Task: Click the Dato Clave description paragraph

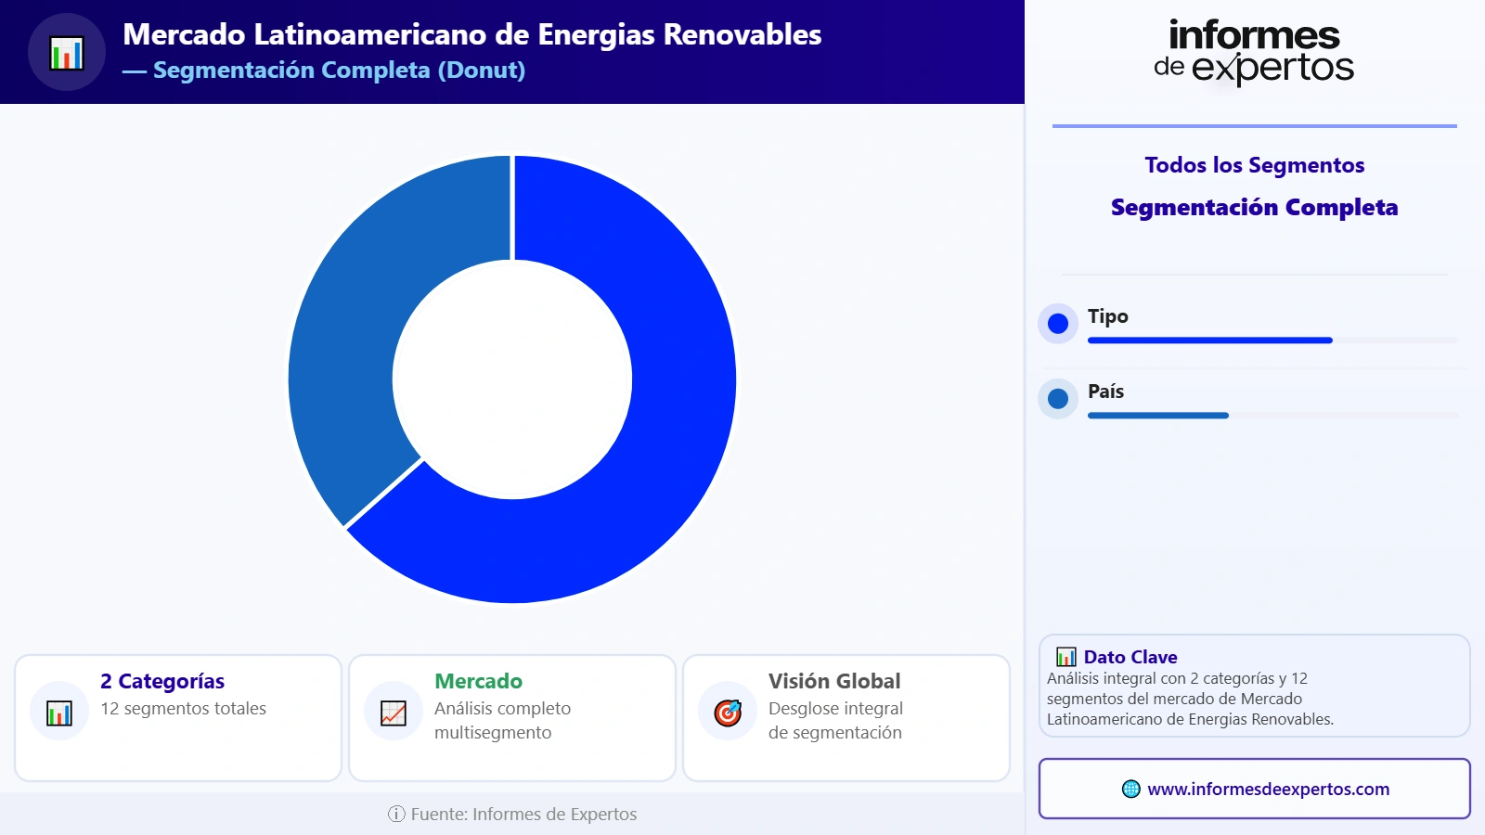Action: click(x=1190, y=699)
